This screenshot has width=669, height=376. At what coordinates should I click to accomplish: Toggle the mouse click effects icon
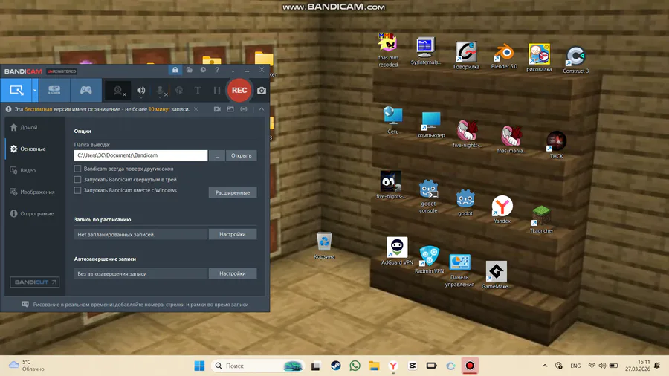179,91
